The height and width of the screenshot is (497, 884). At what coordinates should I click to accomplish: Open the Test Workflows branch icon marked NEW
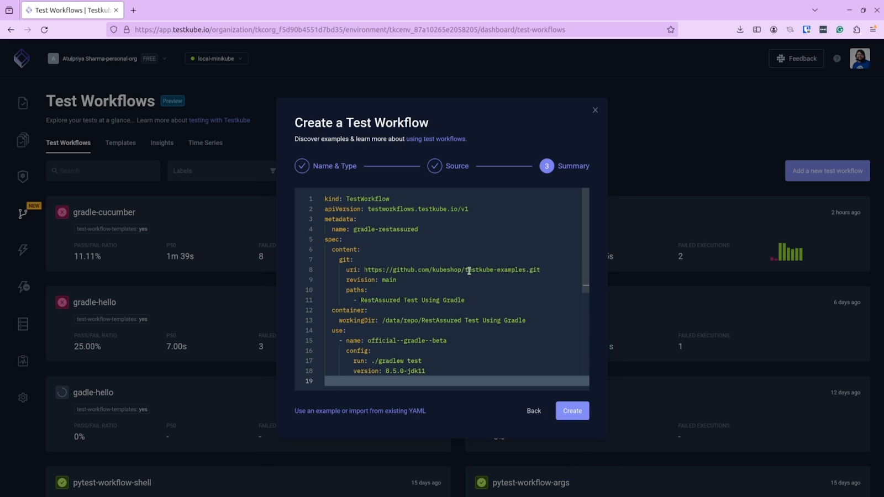(23, 214)
